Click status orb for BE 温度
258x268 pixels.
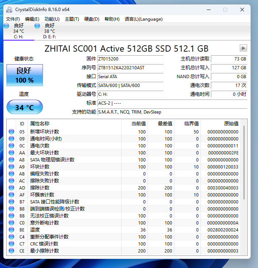point(11,230)
